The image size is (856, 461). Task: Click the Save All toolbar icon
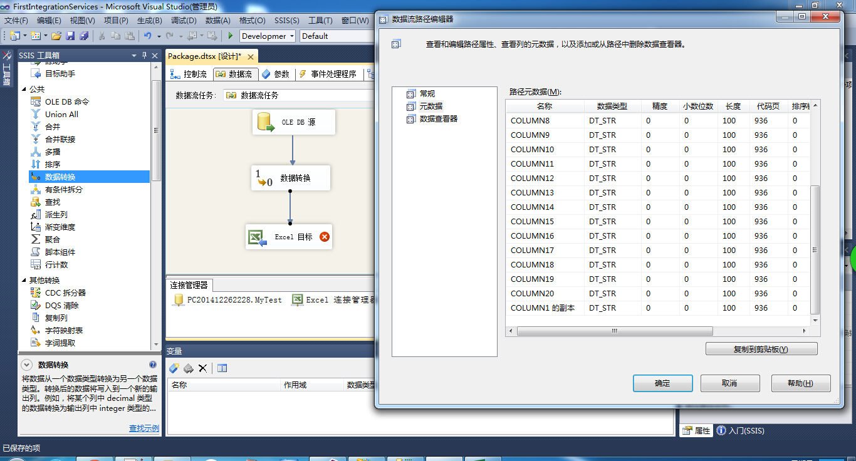tap(83, 36)
